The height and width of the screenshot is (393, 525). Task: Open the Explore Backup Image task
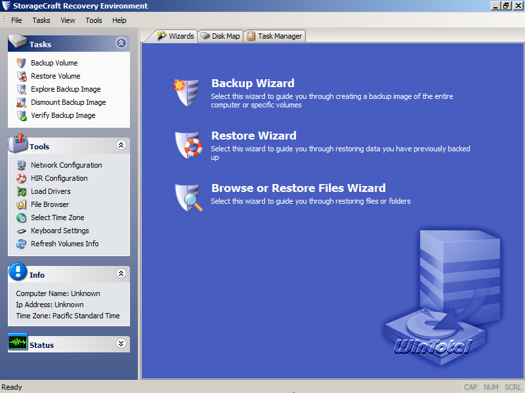pyautogui.click(x=66, y=89)
